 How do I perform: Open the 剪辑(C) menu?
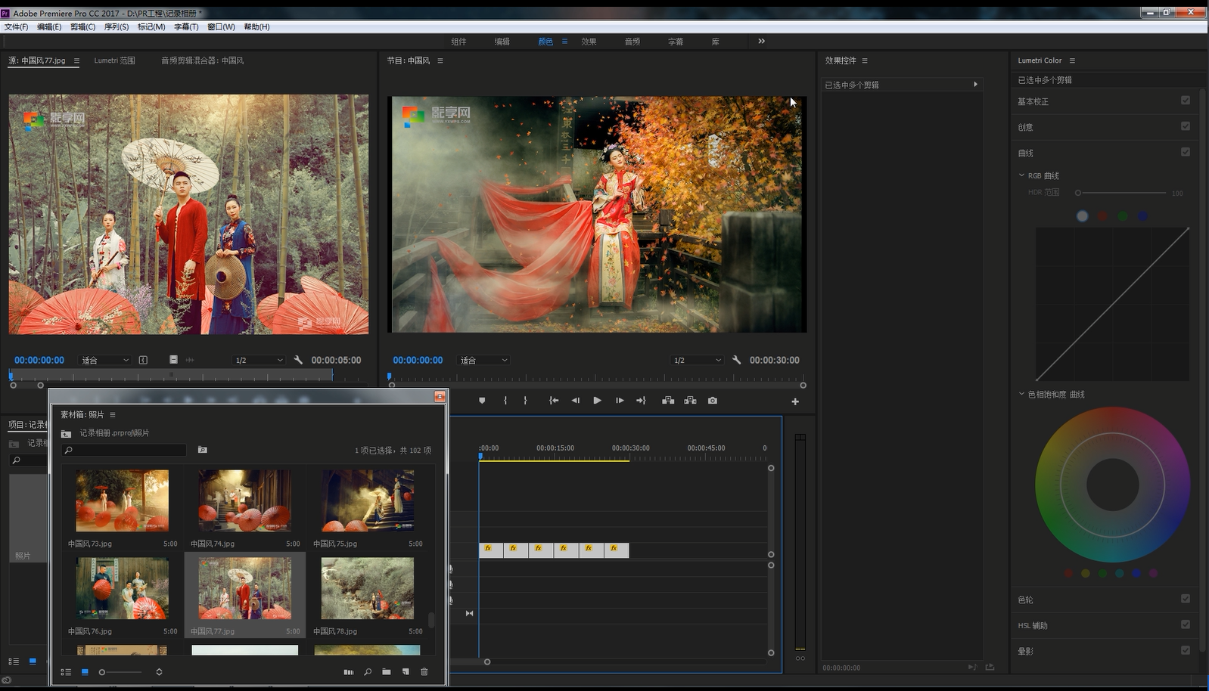click(82, 26)
